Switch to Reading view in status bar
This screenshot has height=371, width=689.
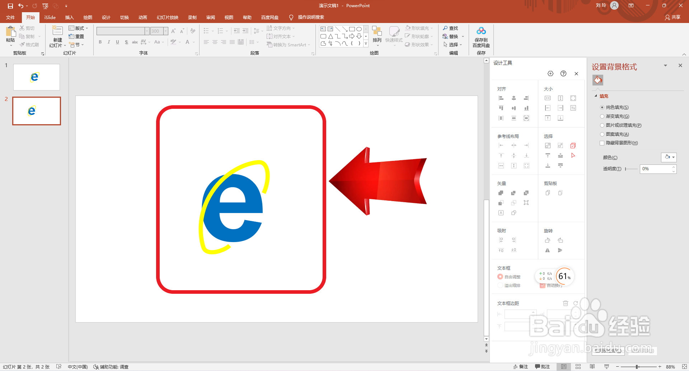pyautogui.click(x=592, y=367)
